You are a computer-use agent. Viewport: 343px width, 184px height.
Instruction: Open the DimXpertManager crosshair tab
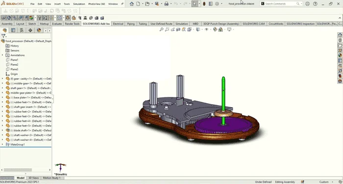[30, 30]
